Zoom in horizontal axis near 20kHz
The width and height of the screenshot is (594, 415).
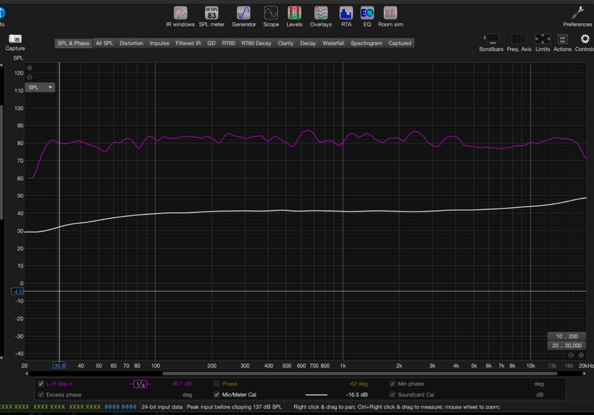coord(581,355)
